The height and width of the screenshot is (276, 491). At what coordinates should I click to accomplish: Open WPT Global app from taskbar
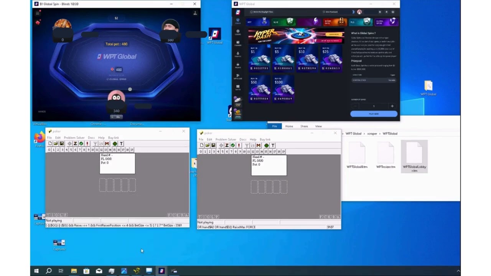click(161, 271)
